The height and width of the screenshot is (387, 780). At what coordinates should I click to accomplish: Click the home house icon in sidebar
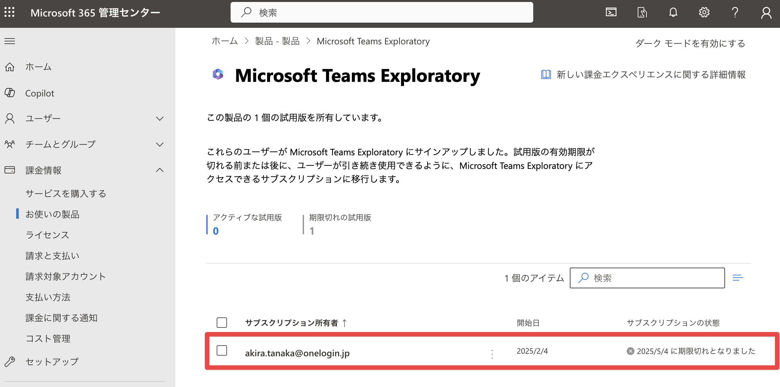click(10, 67)
